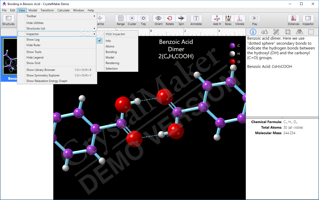Select the Range tool

pos(121,20)
